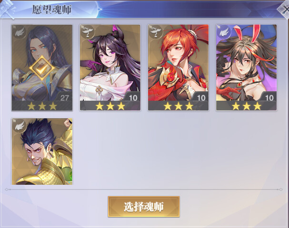Click the three-star rating under first card
Image resolution: width=289 pixels, height=228 pixels.
(x=42, y=106)
